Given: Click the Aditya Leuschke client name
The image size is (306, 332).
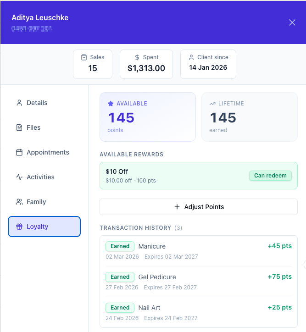Looking at the screenshot, I should 40,17.
